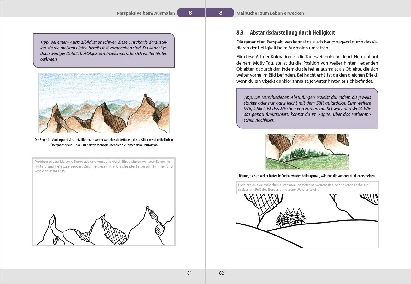
Task: Click the caption starting "Bäume, die sich weiter hinten"
Action: pos(307,176)
